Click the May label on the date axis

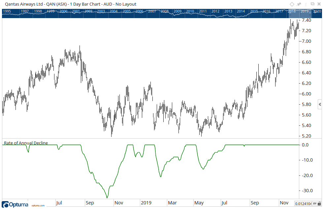point(199,203)
